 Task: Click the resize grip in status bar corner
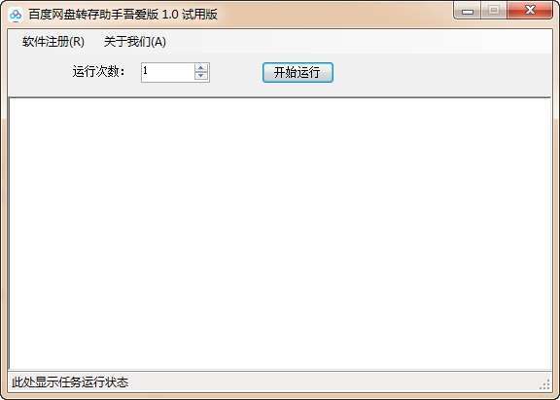(545, 384)
